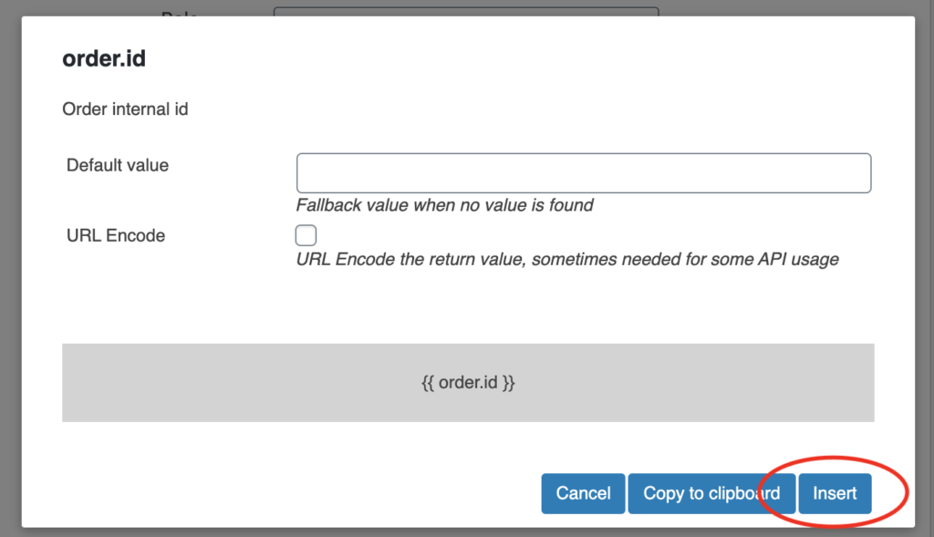Dismiss the dialog with Cancel
Viewport: 934px width, 537px height.
pos(583,493)
